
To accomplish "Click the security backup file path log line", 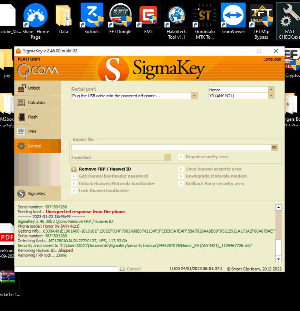I will [x=135, y=246].
